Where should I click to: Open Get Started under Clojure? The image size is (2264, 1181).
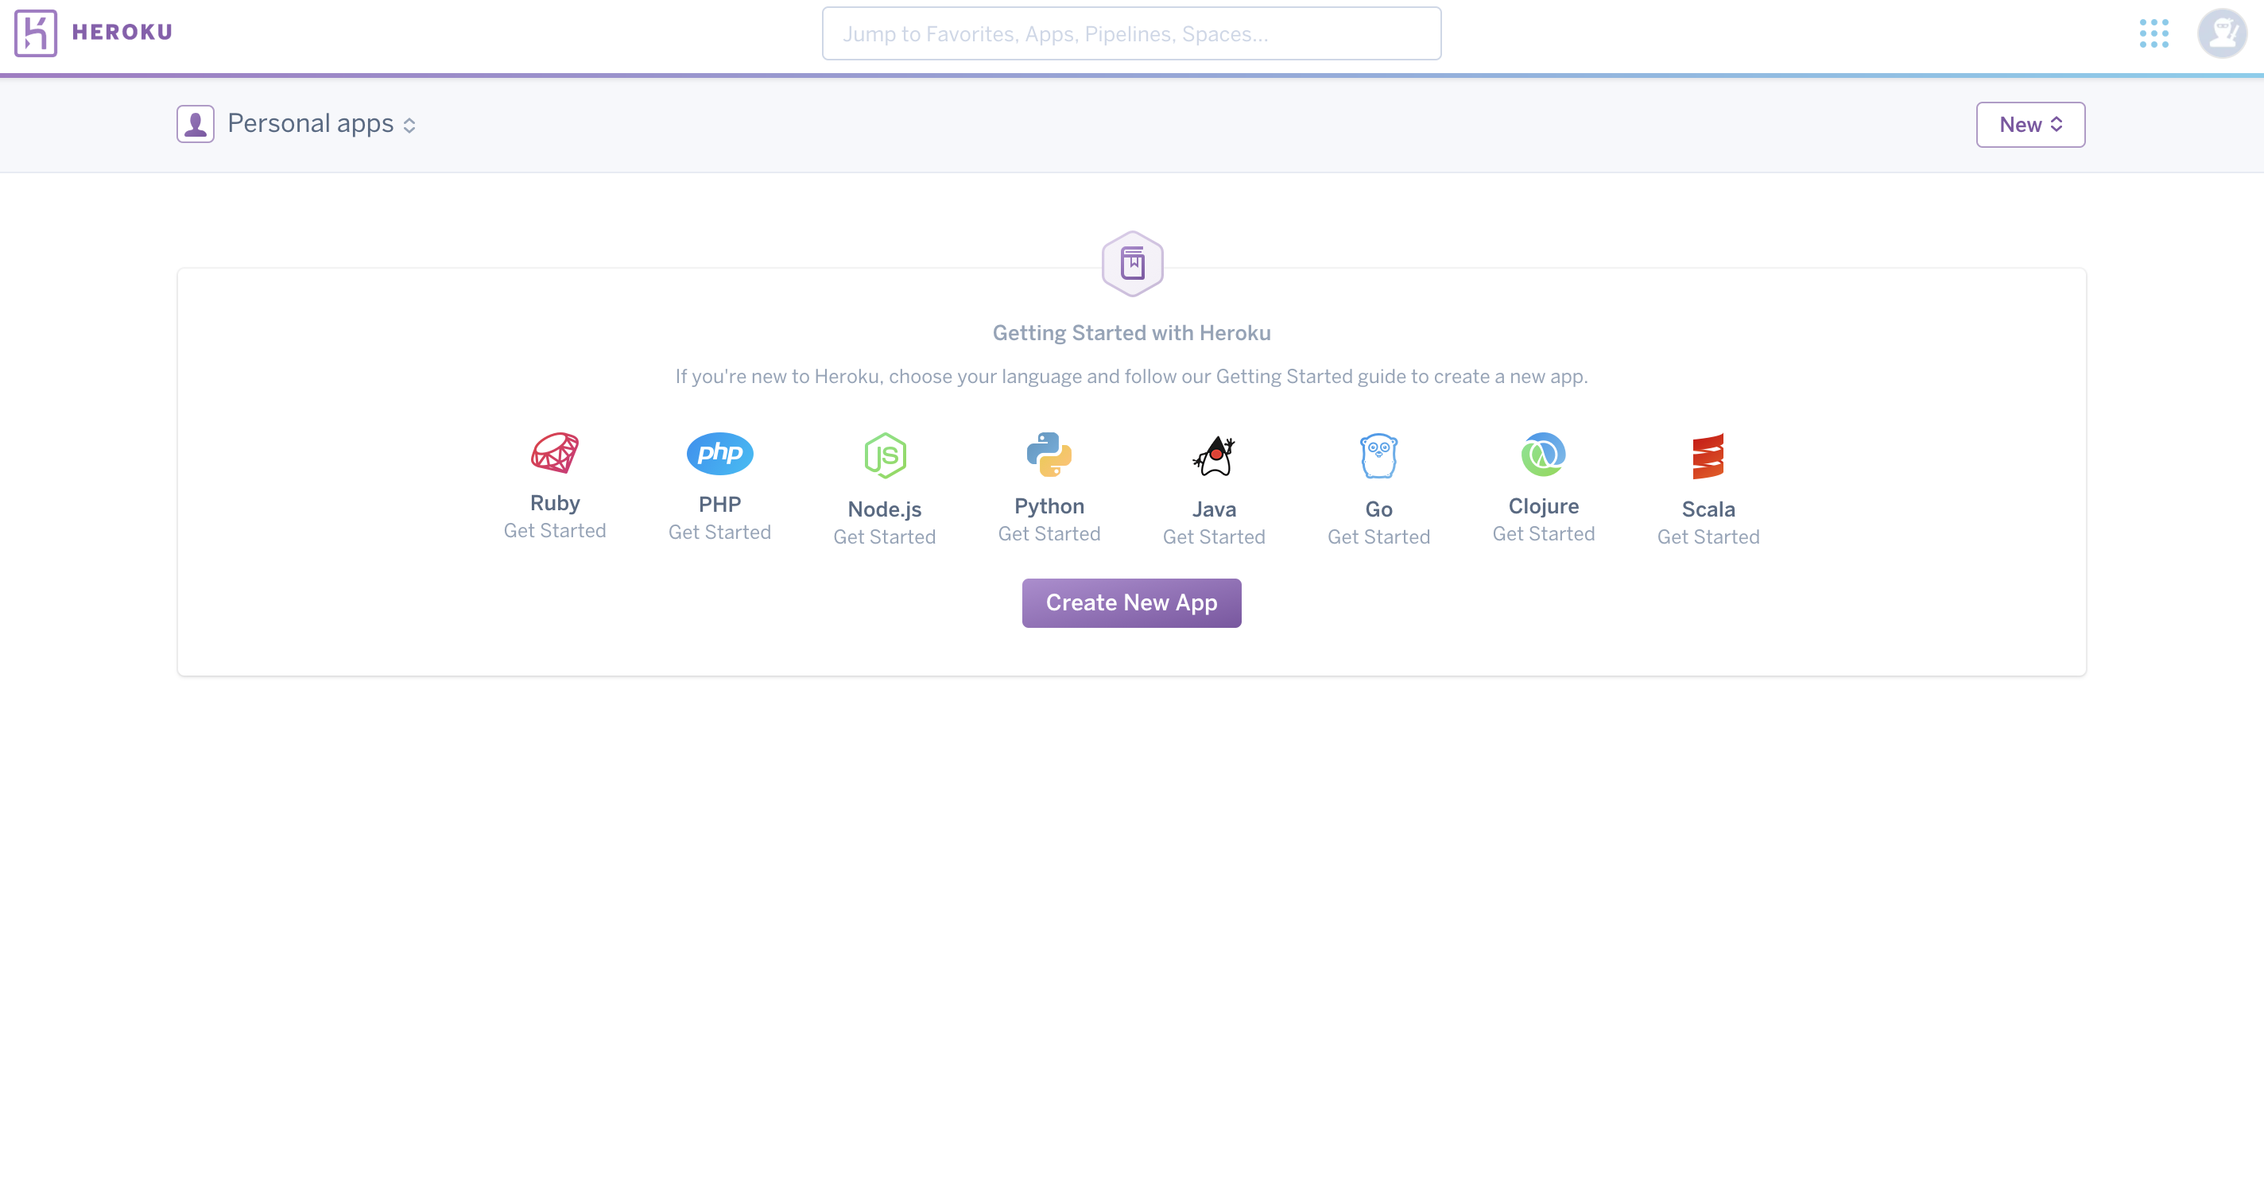[x=1543, y=534]
